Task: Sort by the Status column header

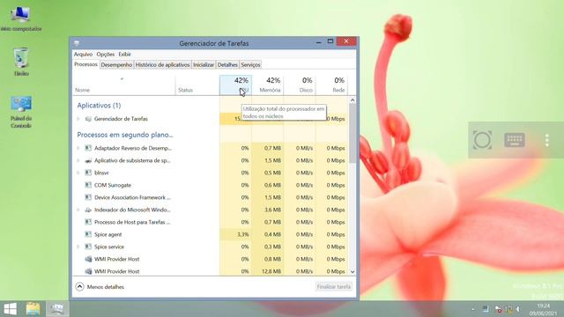Action: [x=197, y=85]
